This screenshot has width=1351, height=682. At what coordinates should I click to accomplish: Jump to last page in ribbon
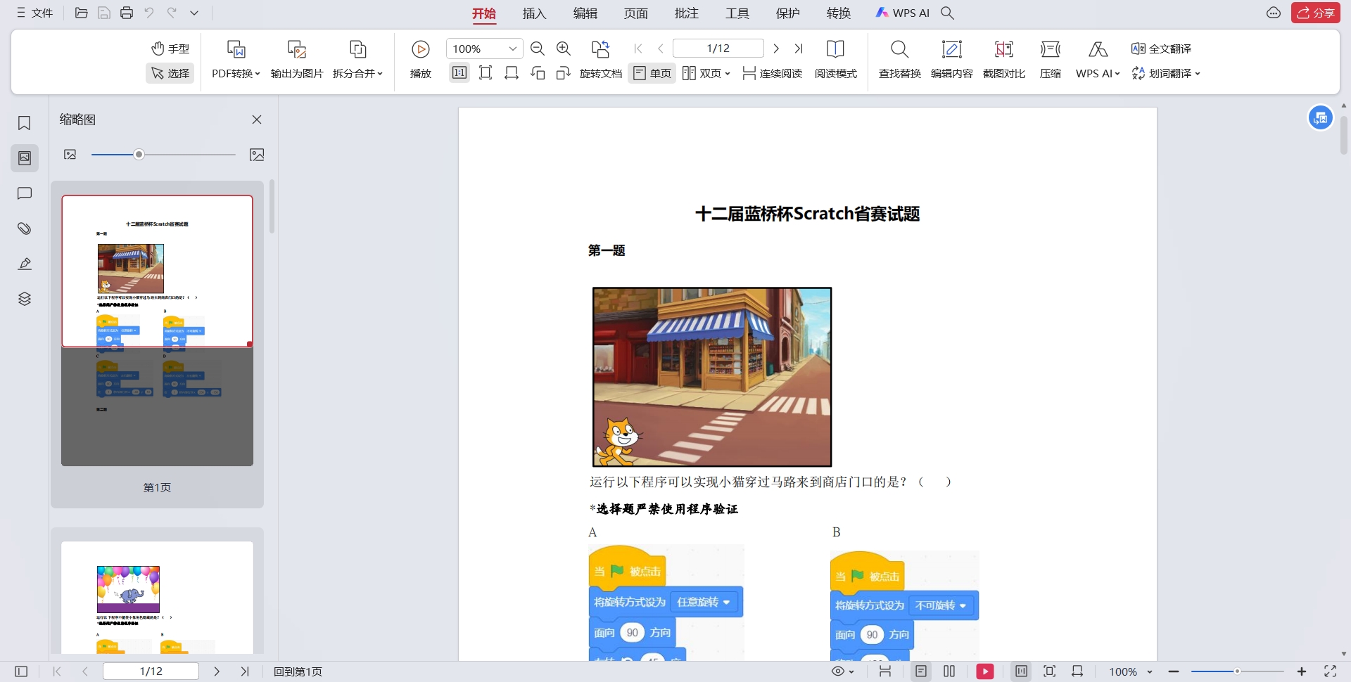coord(799,49)
